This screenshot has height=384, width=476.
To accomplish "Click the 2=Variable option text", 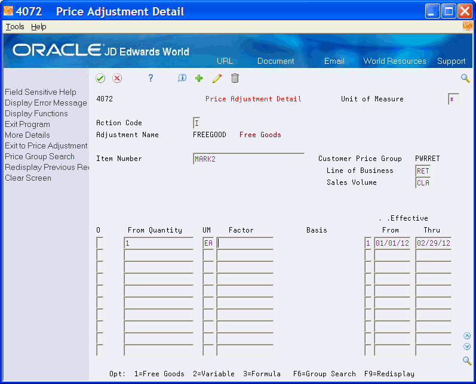I will click(x=214, y=374).
